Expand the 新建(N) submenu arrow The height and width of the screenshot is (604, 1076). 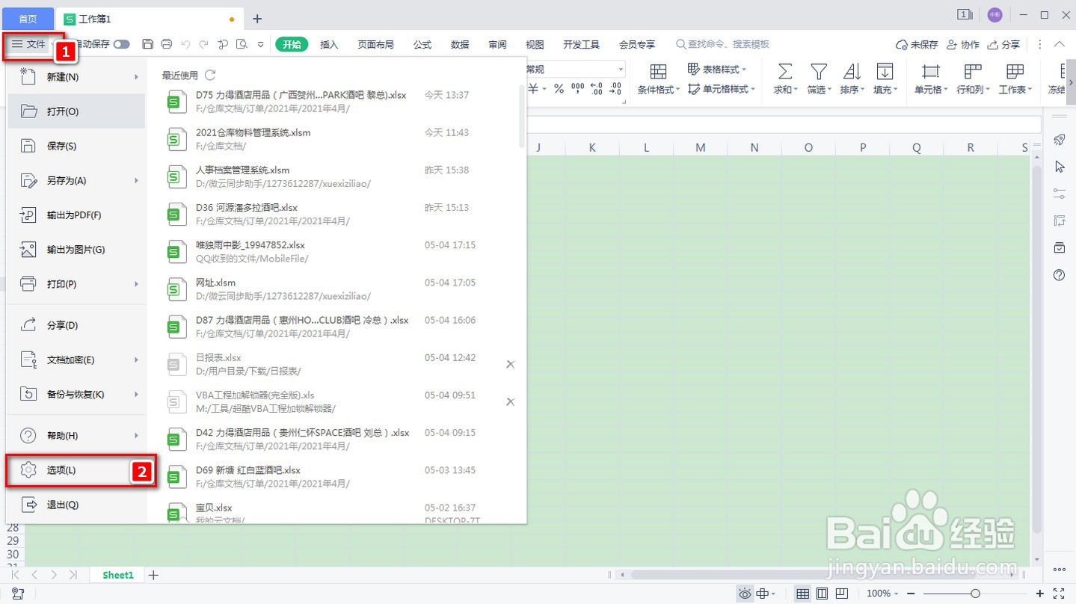click(136, 76)
